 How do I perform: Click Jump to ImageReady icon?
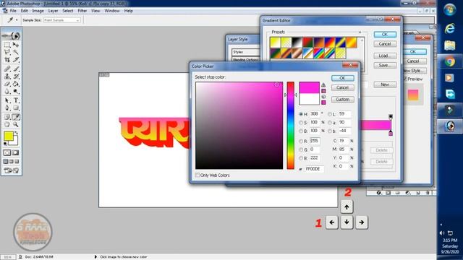pos(12,170)
